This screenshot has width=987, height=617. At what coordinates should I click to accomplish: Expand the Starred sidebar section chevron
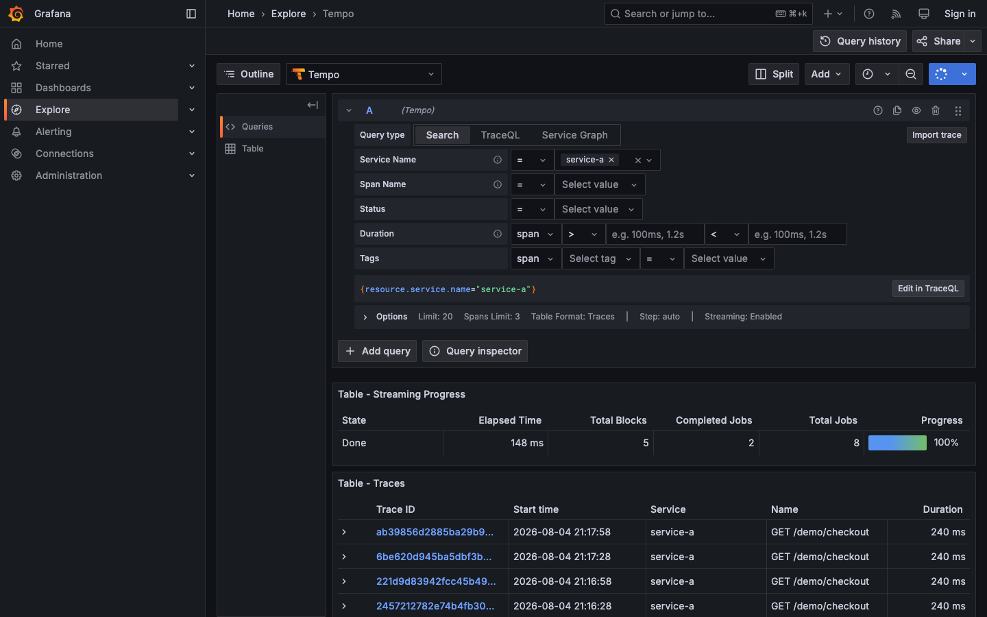pos(192,66)
